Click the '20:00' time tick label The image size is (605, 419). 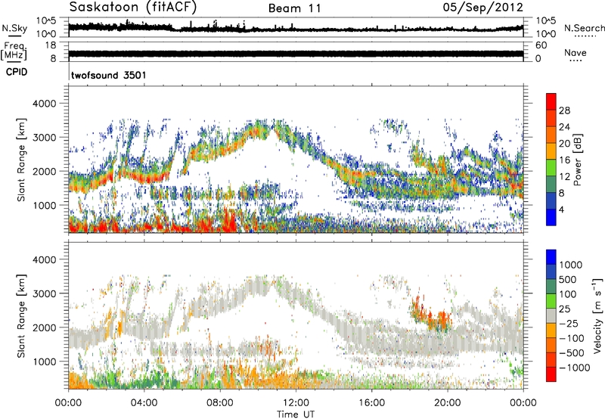click(x=448, y=403)
